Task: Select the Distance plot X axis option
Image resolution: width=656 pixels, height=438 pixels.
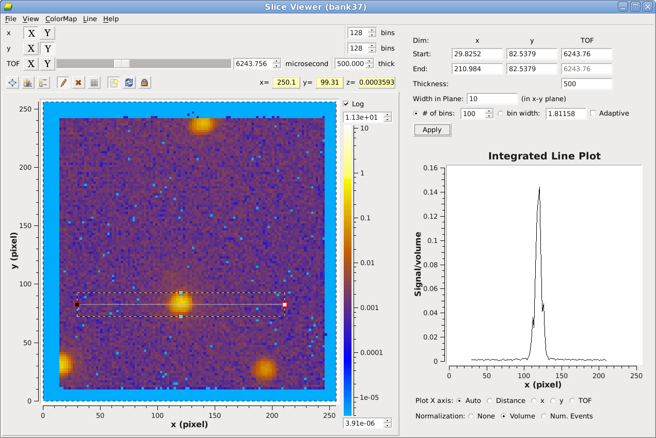Action: tap(490, 400)
